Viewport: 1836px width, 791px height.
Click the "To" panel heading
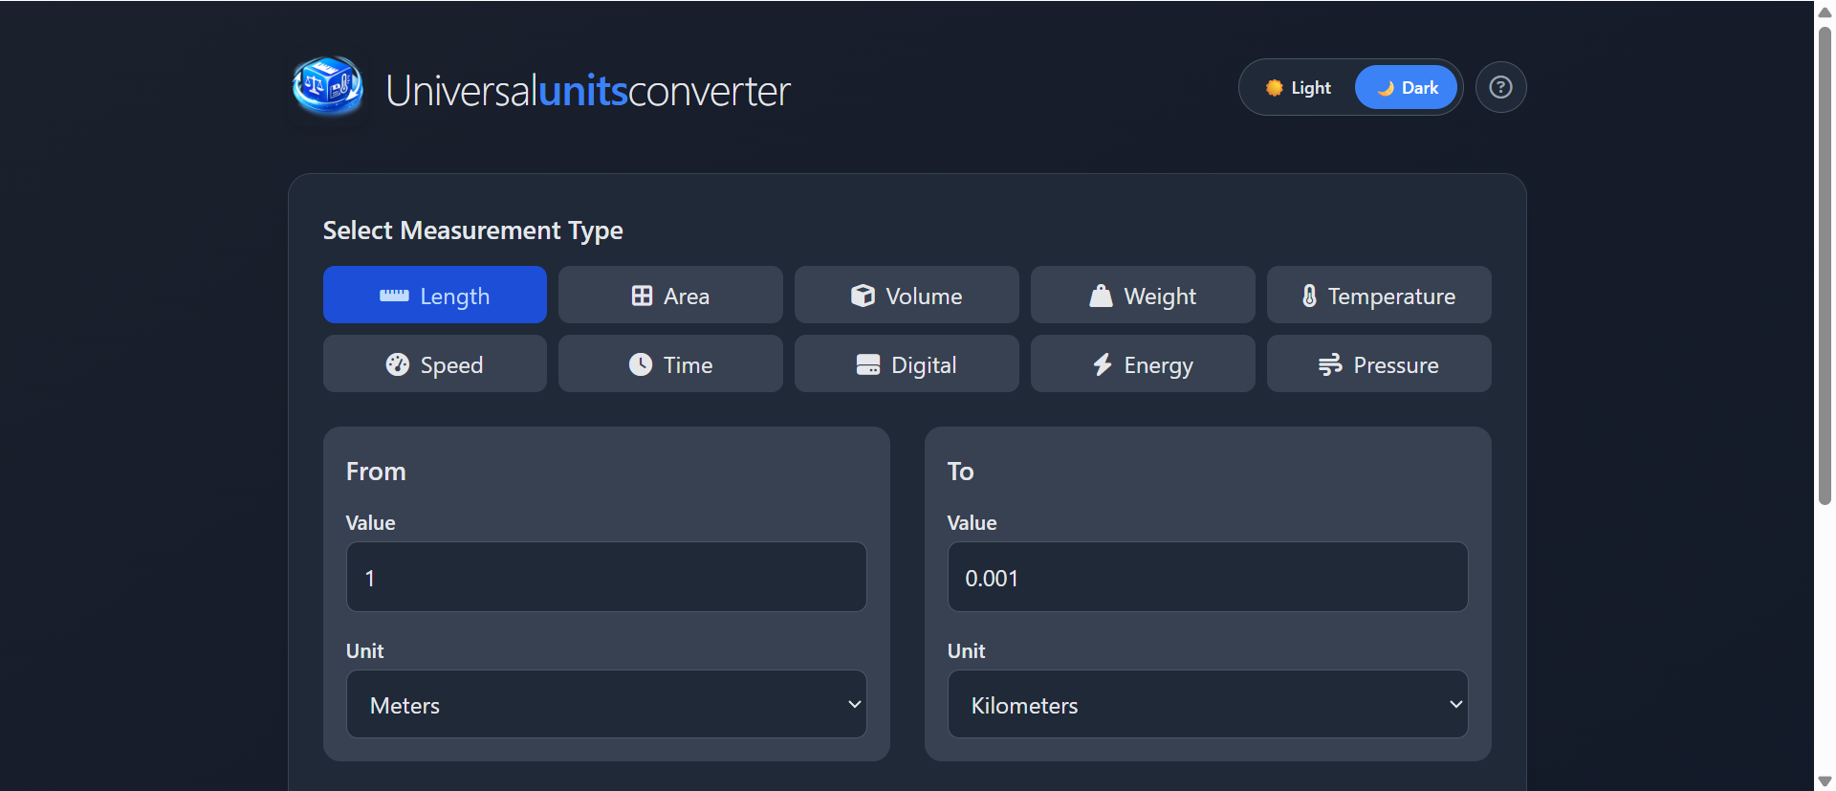pos(960,472)
